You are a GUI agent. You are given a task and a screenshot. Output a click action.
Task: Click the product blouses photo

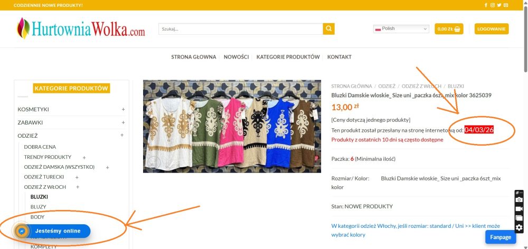[232, 126]
